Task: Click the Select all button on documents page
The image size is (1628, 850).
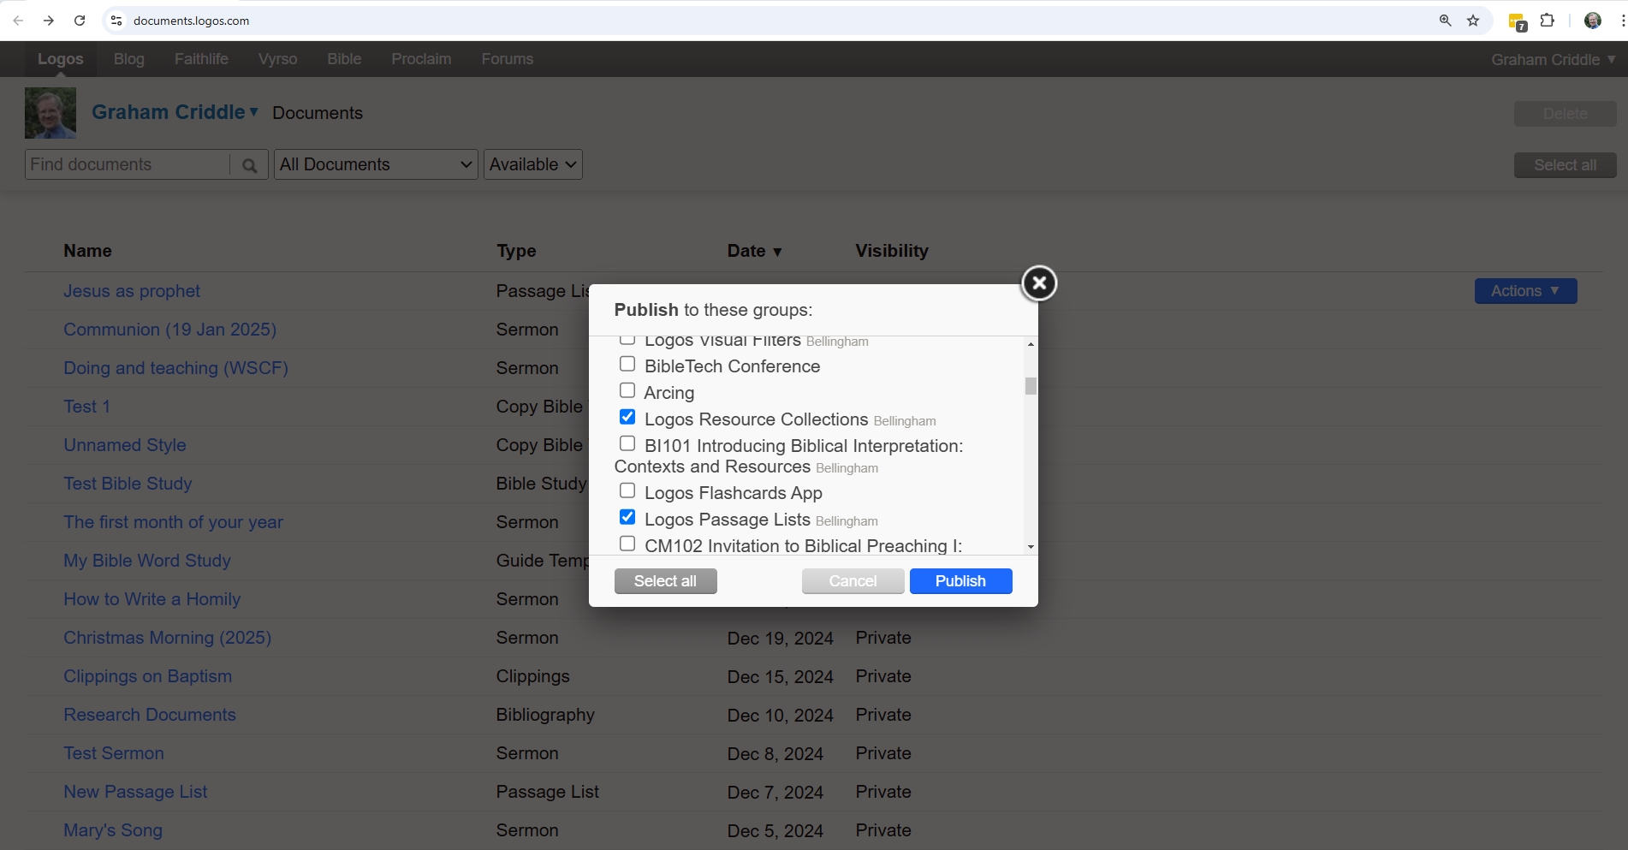Action: click(1565, 165)
